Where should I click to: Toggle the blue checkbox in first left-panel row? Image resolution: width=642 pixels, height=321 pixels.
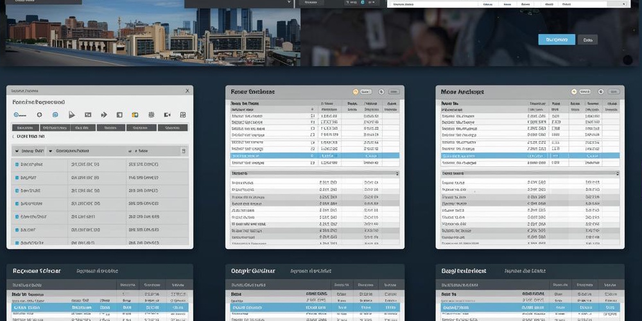tap(17, 164)
